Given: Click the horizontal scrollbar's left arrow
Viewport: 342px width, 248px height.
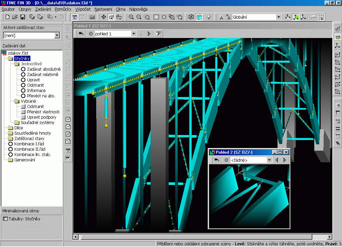Looking at the screenshot, I should coord(76,237).
